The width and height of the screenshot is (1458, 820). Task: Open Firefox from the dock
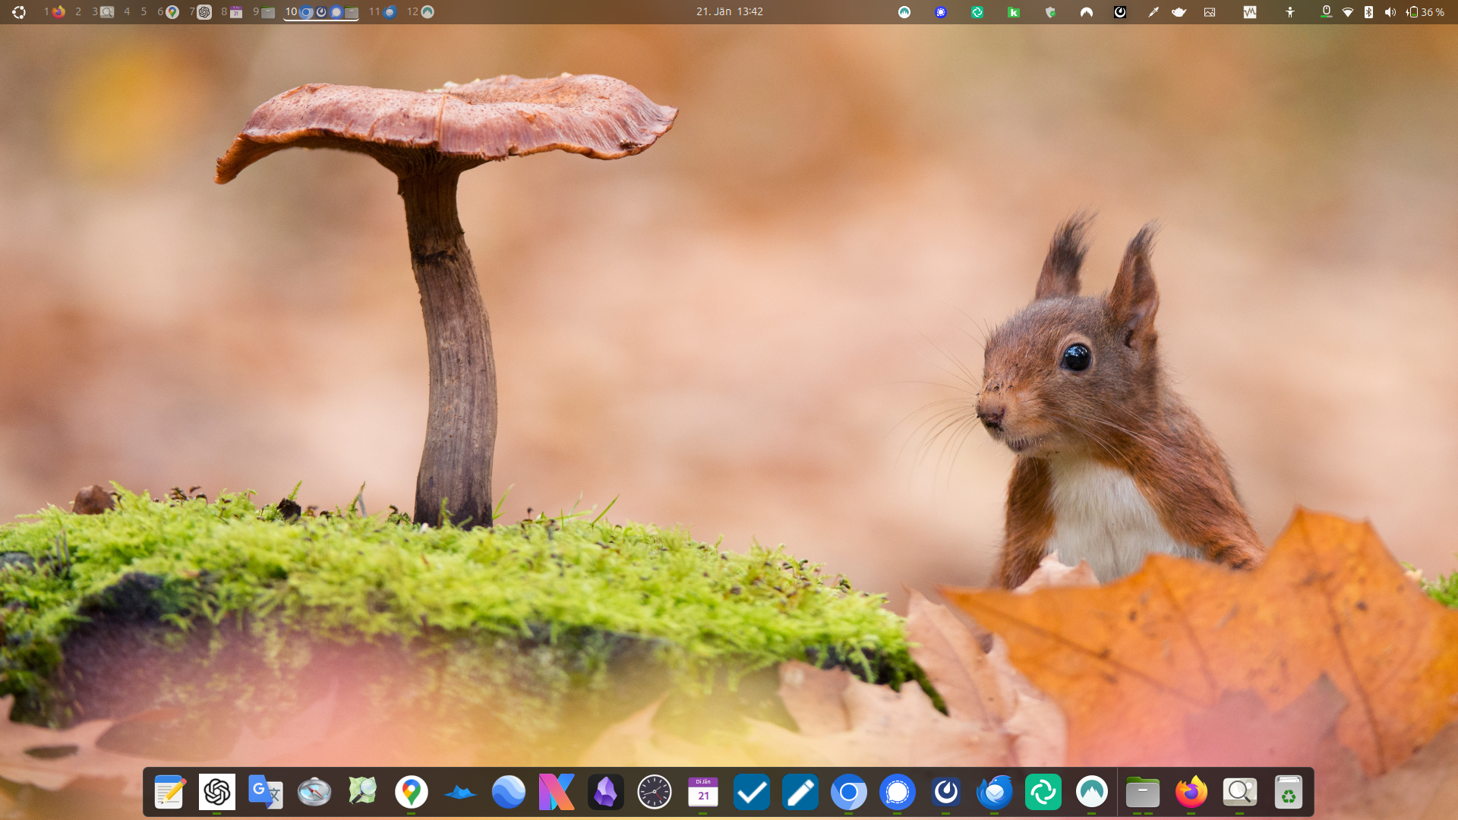[x=1191, y=793]
